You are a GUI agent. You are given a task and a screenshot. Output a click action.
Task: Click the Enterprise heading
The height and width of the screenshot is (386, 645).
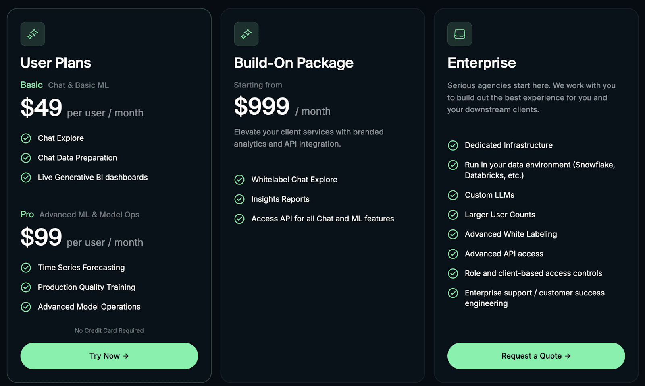(481, 63)
